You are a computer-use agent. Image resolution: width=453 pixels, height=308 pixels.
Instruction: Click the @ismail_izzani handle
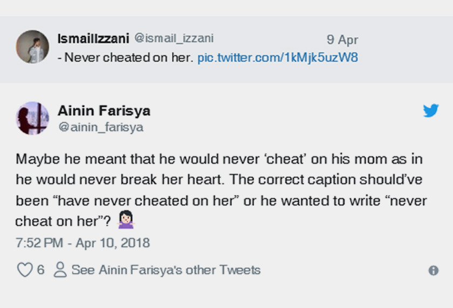174,38
